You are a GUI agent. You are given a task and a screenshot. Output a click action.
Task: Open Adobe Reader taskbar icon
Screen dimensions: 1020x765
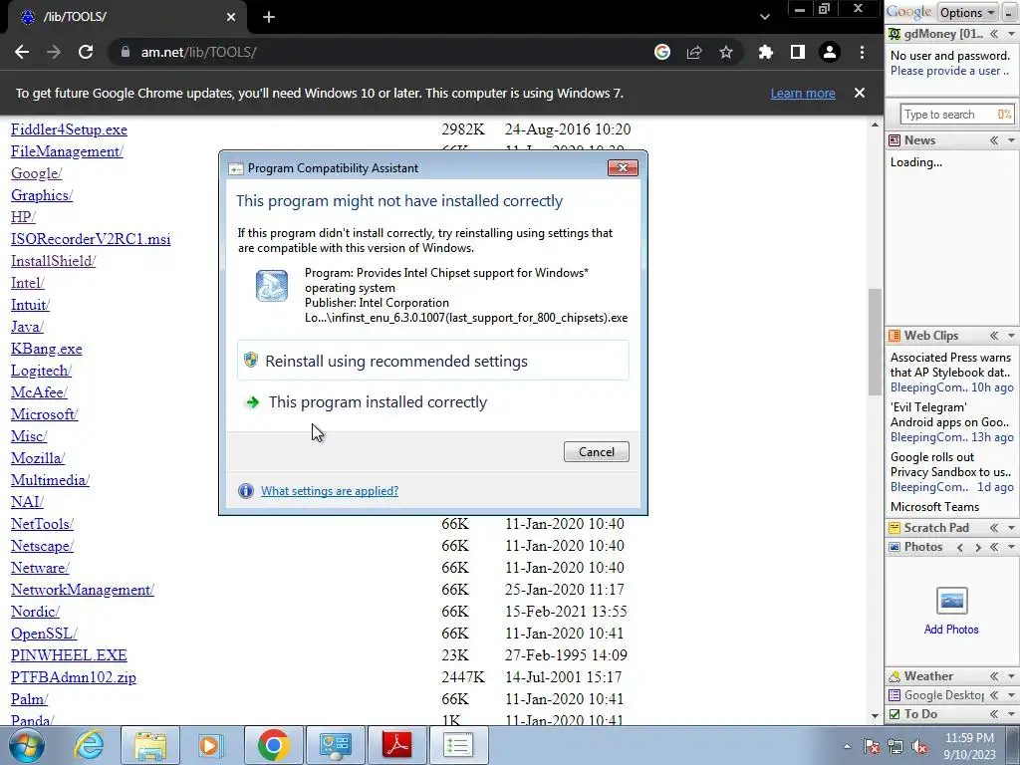click(397, 745)
